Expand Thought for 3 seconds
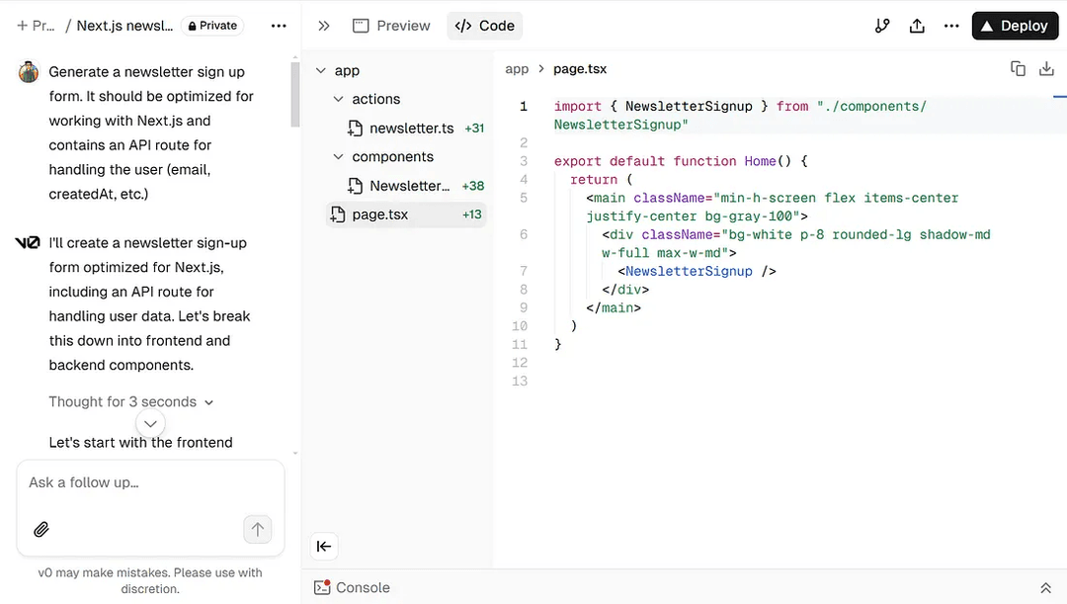Viewport: 1067px width, 604px height. pos(131,401)
